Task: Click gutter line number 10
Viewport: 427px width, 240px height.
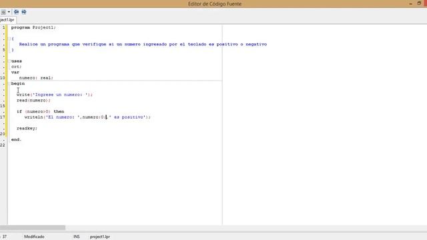Action: tap(3, 78)
